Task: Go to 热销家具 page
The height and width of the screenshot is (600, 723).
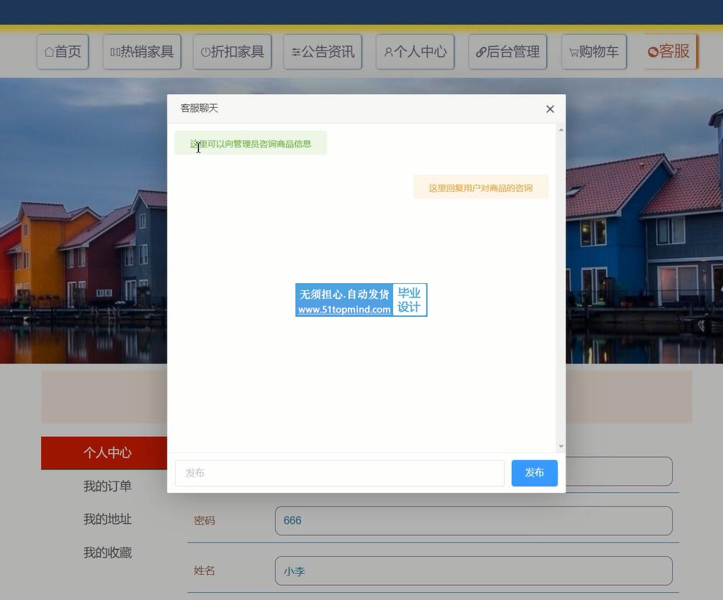Action: point(142,52)
